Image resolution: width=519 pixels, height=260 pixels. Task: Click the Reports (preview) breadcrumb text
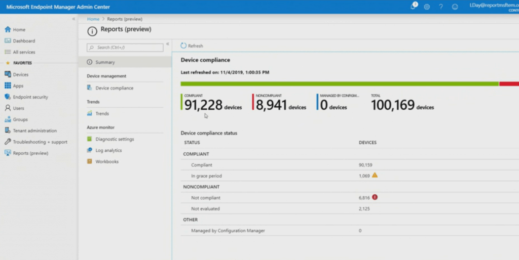(125, 19)
